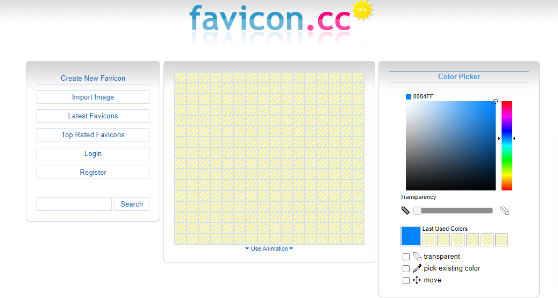Click the favicon.cc logo
The image size is (558, 298).
270,18
